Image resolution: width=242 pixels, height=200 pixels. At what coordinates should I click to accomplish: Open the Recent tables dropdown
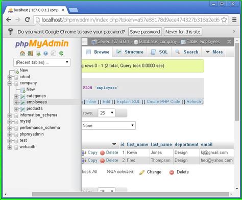[42, 62]
